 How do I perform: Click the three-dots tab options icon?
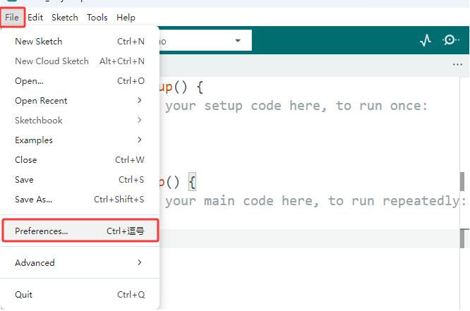457,64
